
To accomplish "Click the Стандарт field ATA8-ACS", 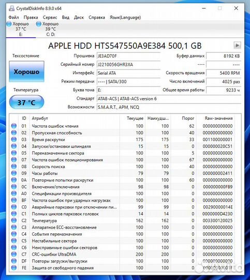I will pyautogui.click(x=169, y=99).
